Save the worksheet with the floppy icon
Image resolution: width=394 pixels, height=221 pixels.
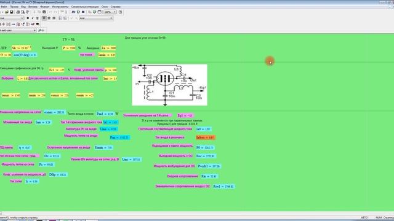tap(12, 12)
